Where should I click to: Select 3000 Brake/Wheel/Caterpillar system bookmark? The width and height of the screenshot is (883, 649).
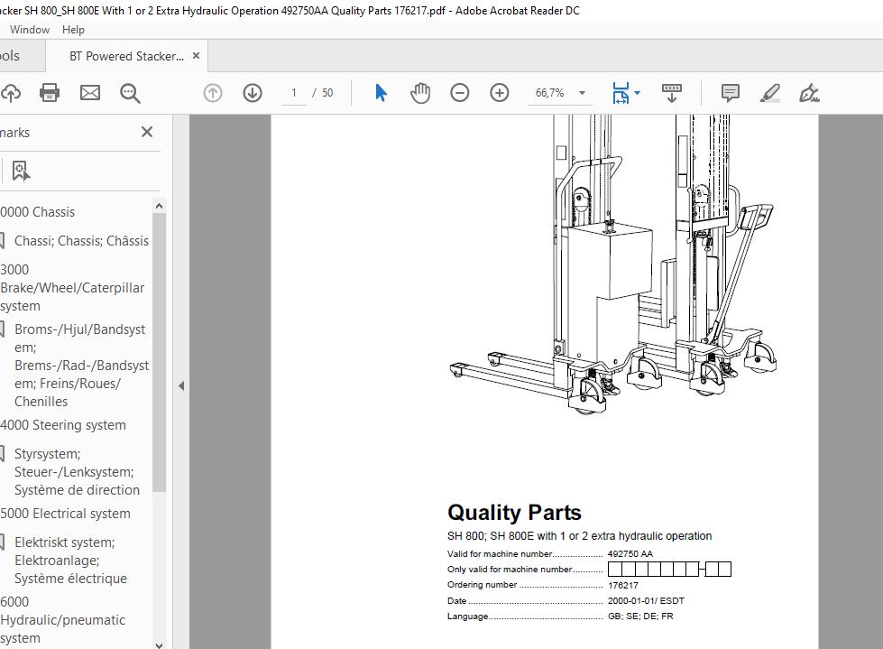click(72, 287)
